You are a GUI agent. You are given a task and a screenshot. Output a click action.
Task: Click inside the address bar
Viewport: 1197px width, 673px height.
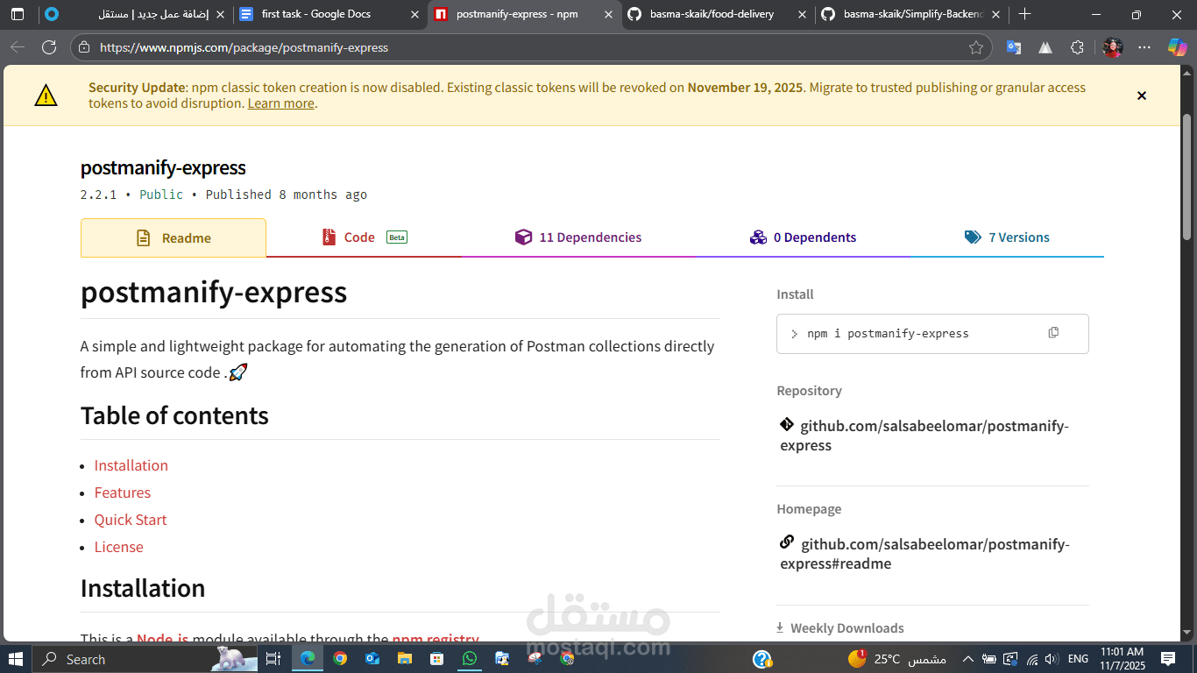(x=351, y=47)
